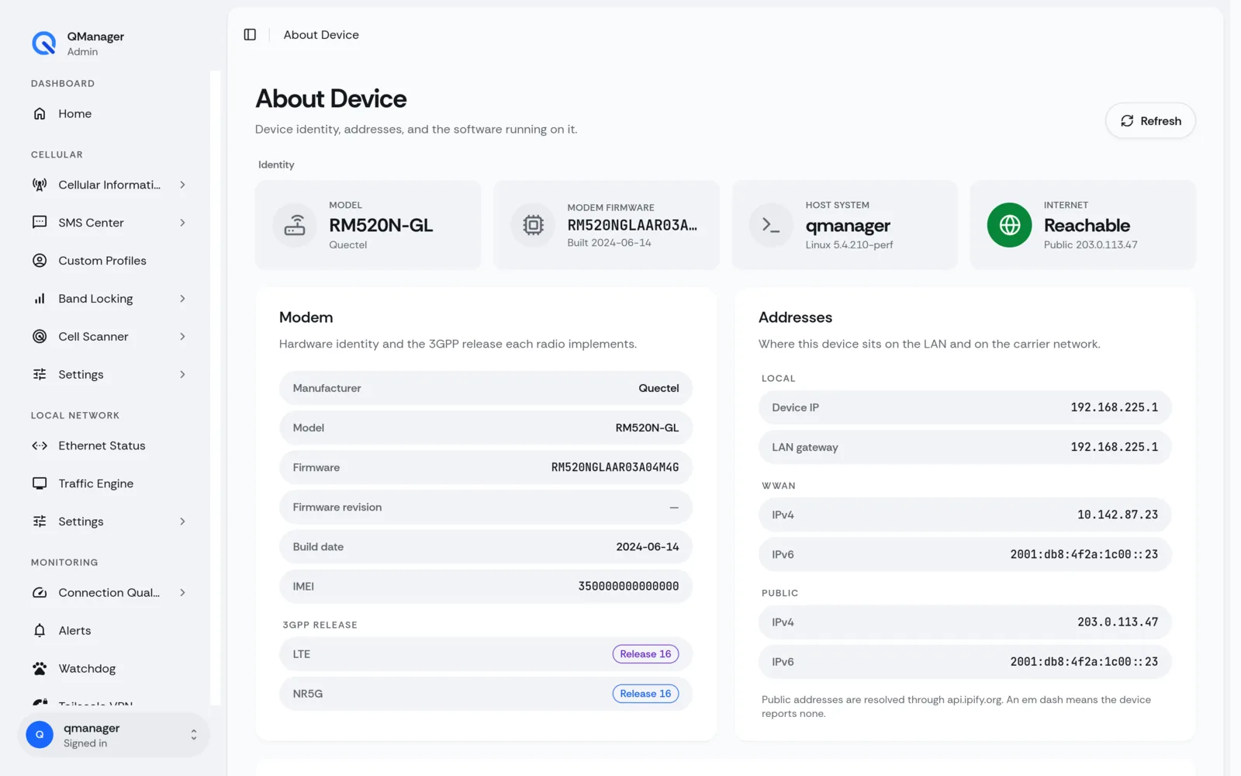Click the terminal icon in Host System card
The width and height of the screenshot is (1241, 776).
(x=771, y=225)
